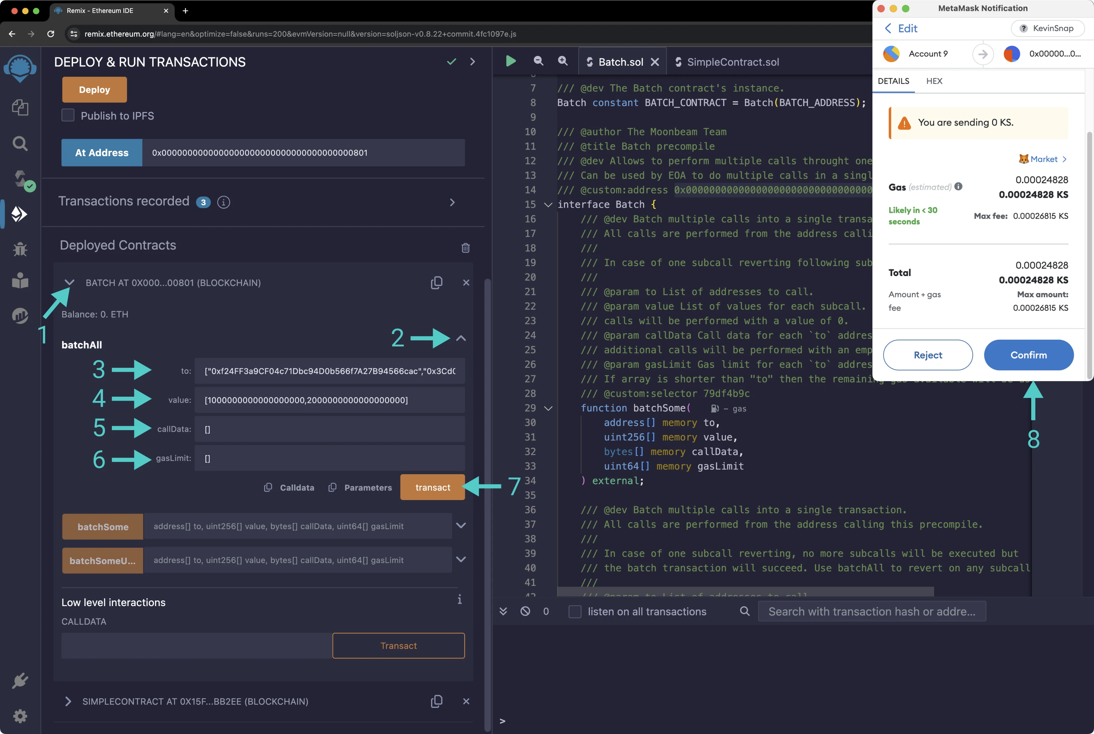
Task: Fold batchSome function code block
Action: [548, 408]
